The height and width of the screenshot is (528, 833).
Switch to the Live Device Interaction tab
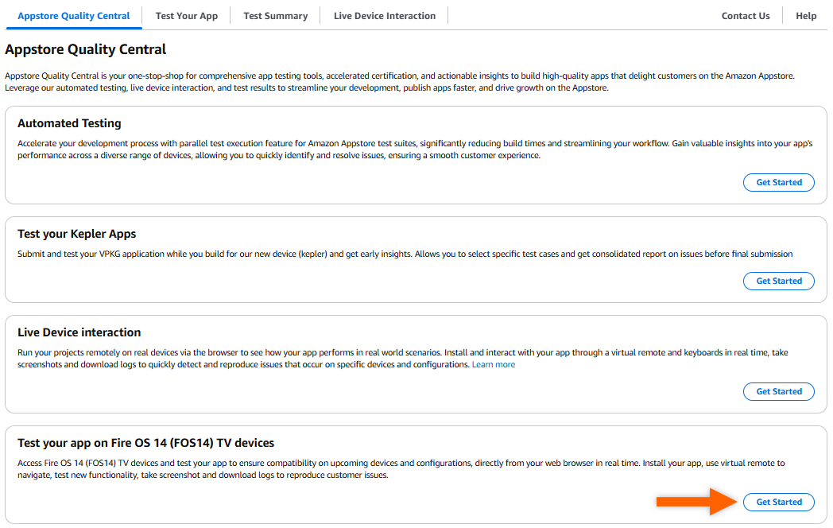point(384,15)
